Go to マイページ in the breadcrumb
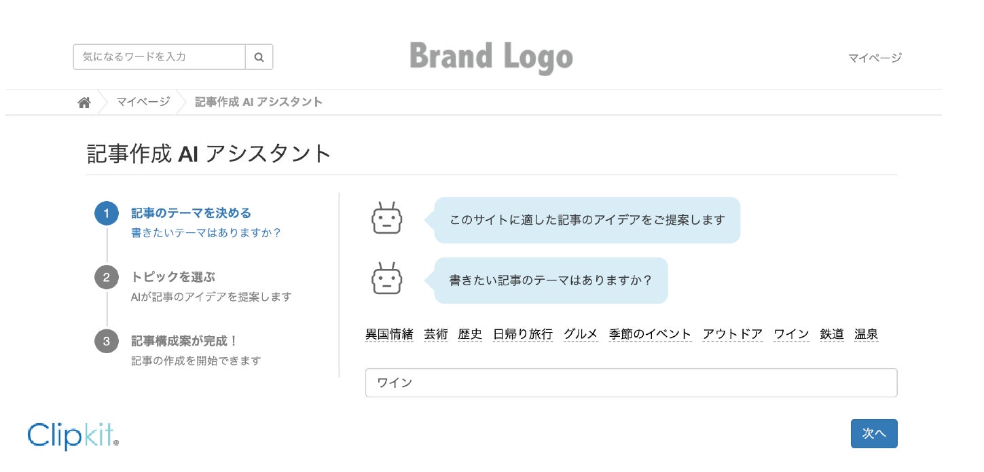 click(143, 102)
